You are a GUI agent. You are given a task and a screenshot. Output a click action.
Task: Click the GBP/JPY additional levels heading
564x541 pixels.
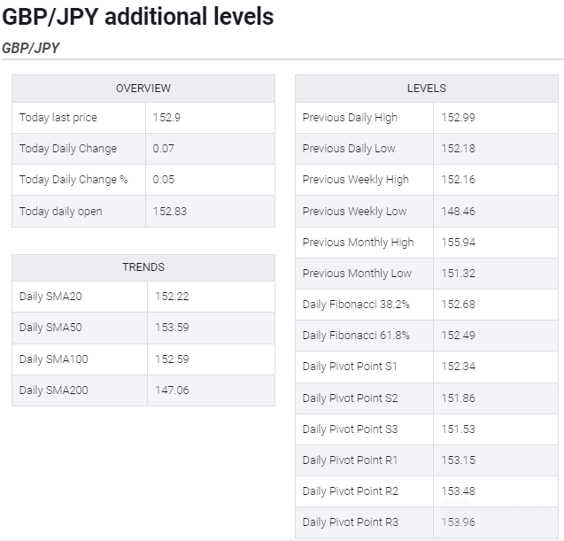click(x=138, y=16)
